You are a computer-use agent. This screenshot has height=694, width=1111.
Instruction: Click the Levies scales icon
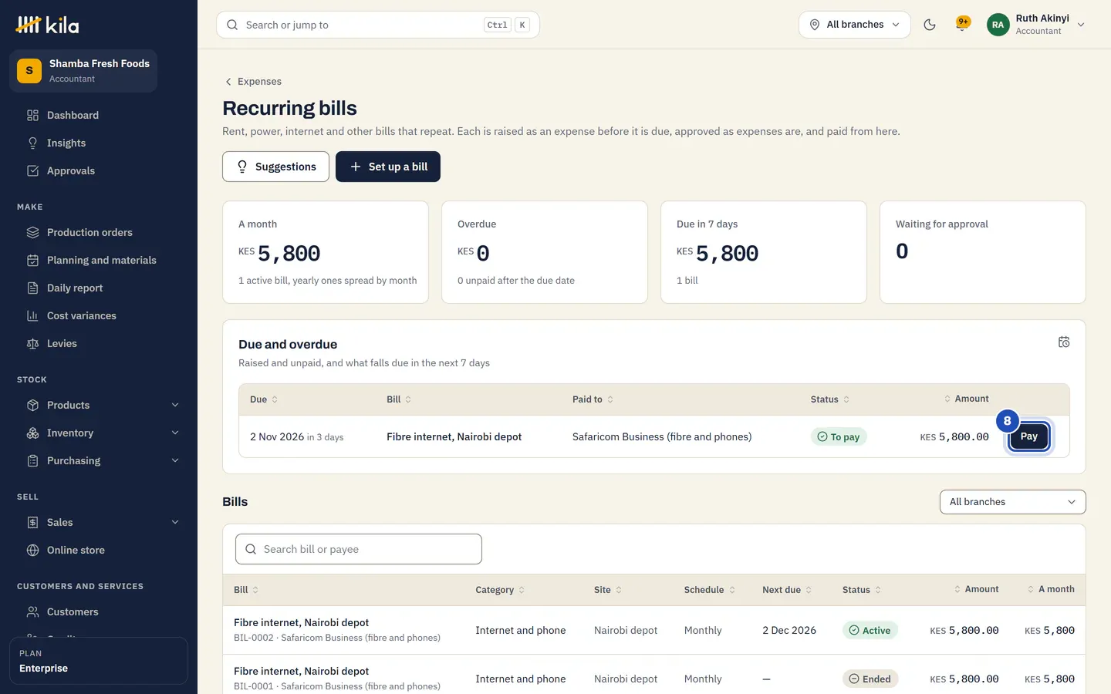coord(32,343)
